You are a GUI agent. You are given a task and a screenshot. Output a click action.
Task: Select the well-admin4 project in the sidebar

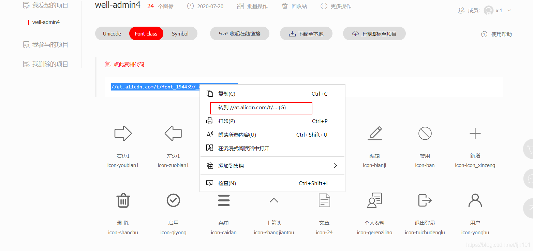click(46, 22)
